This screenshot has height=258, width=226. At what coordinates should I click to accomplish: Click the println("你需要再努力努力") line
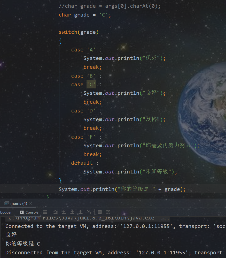point(142,146)
